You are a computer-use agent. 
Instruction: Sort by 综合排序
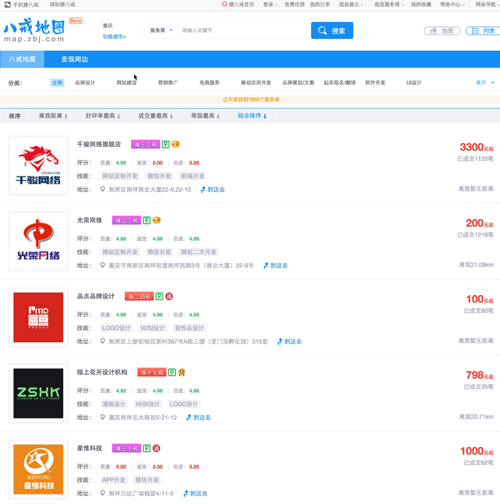(x=252, y=116)
